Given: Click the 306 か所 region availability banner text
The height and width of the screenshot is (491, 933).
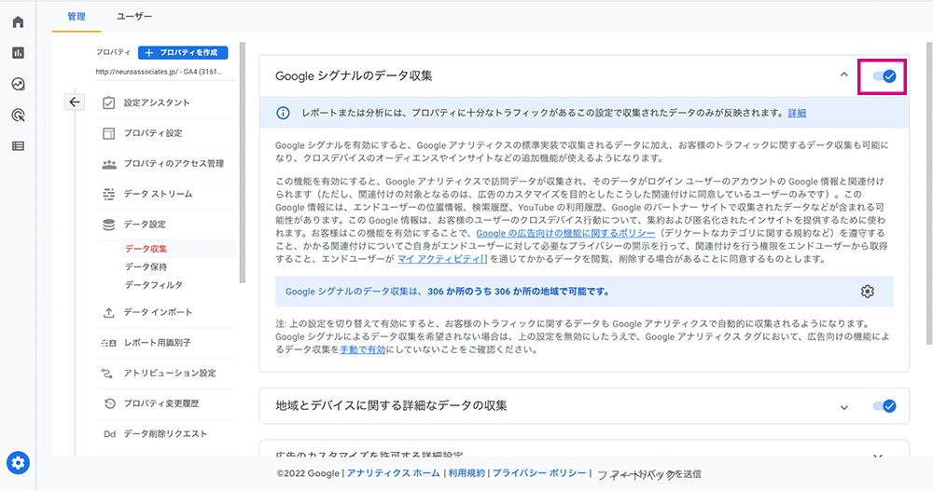Looking at the screenshot, I should coord(447,292).
